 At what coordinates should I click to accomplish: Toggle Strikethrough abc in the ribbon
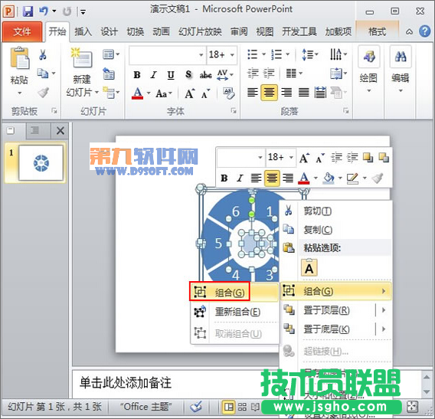(x=205, y=74)
